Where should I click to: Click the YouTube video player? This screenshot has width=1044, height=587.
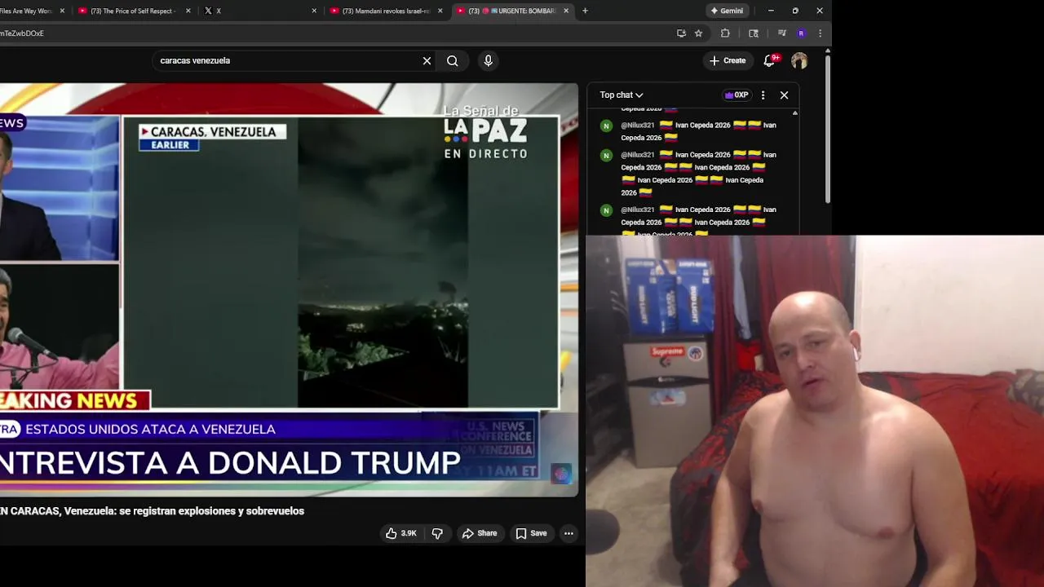(289, 289)
